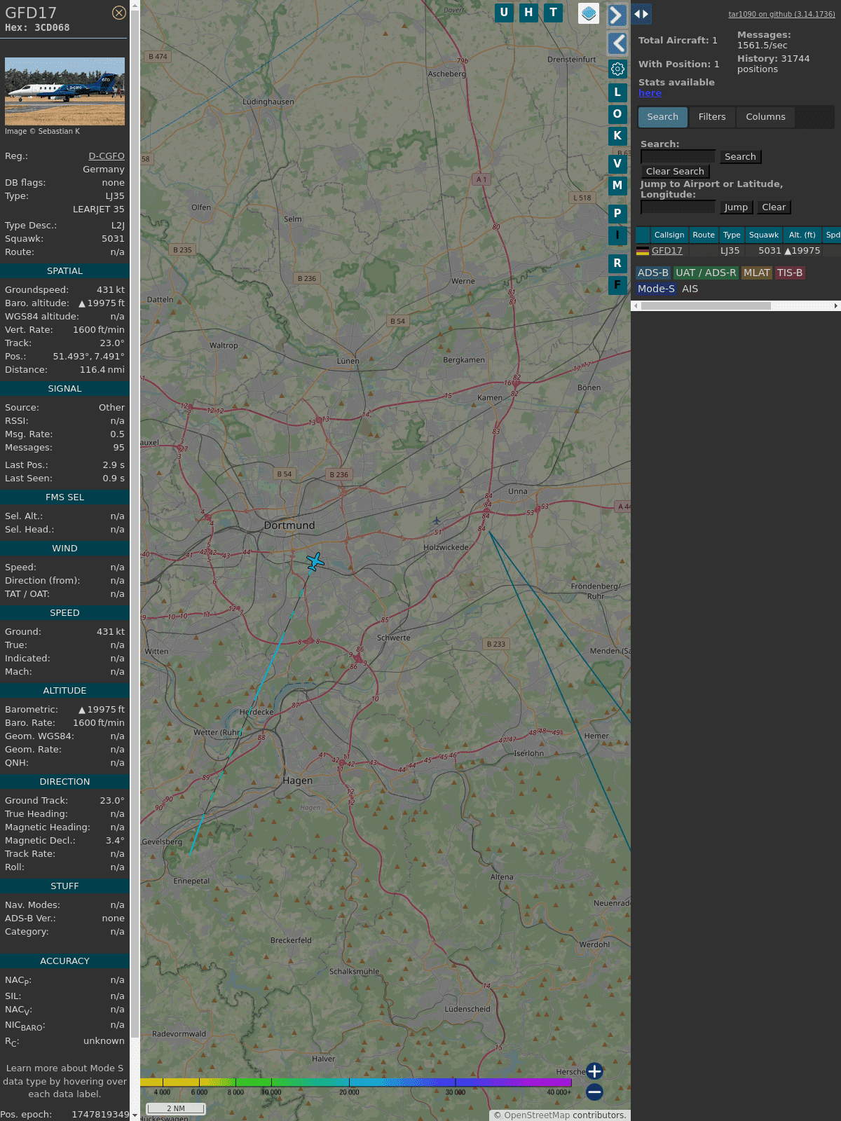
Task: Click the SPATIAL section header
Action: 64,271
